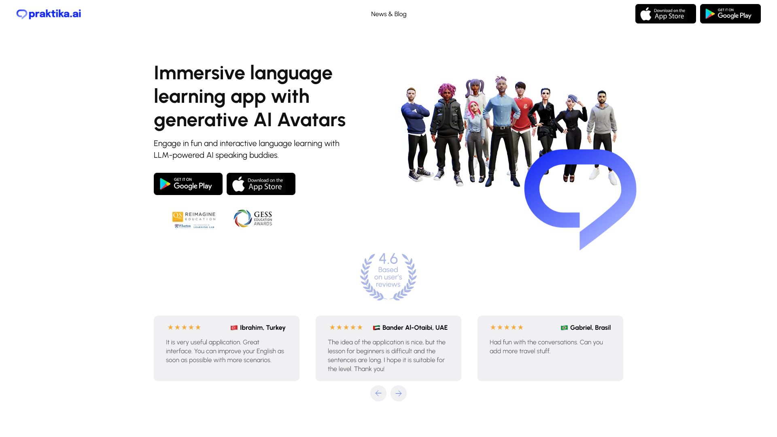Click the left navigation arrow for reviews
The image size is (777, 437).
click(x=378, y=393)
